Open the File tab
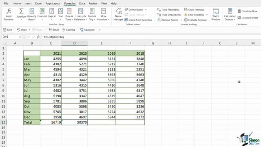Viewport: 261px width, 147px height. [6, 4]
